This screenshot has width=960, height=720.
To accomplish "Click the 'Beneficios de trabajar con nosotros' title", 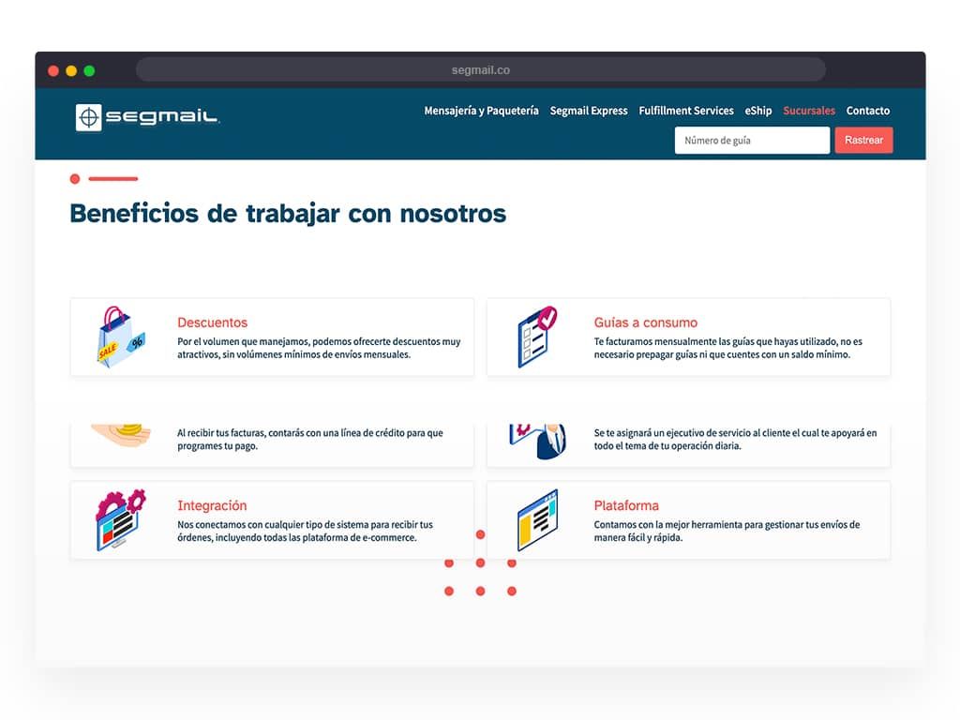I will [288, 214].
